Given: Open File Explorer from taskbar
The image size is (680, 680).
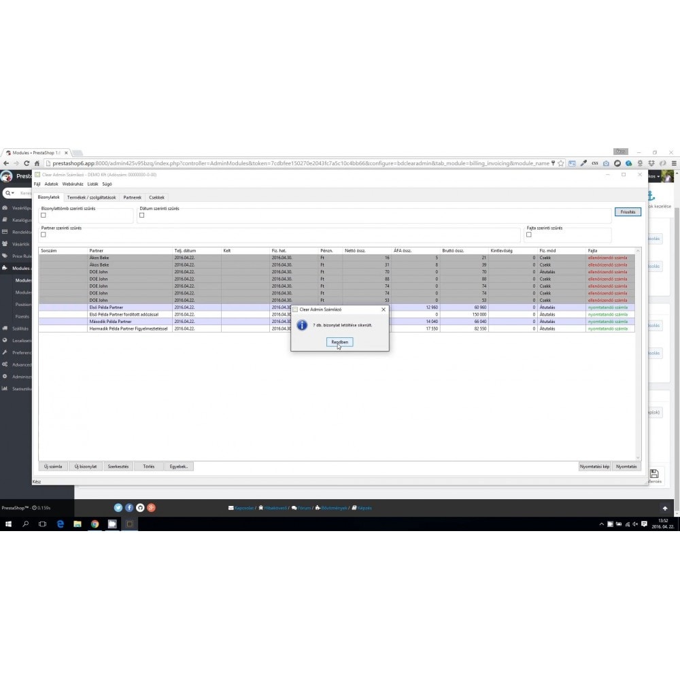Looking at the screenshot, I should point(78,524).
